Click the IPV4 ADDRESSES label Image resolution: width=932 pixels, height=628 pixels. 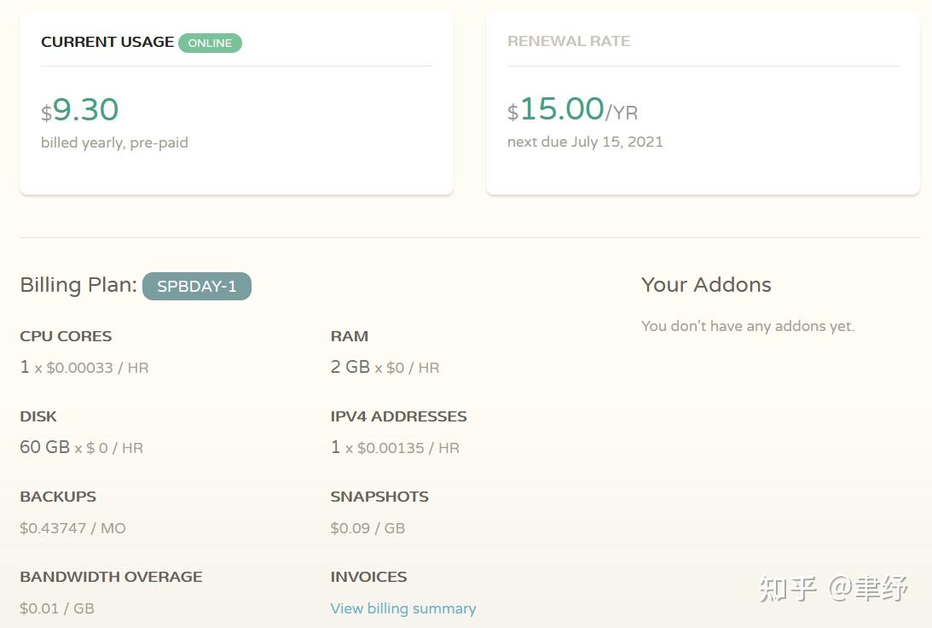point(398,416)
